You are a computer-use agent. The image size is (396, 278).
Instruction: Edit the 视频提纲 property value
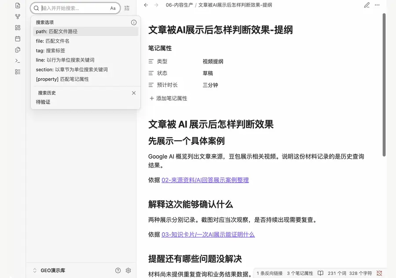213,62
